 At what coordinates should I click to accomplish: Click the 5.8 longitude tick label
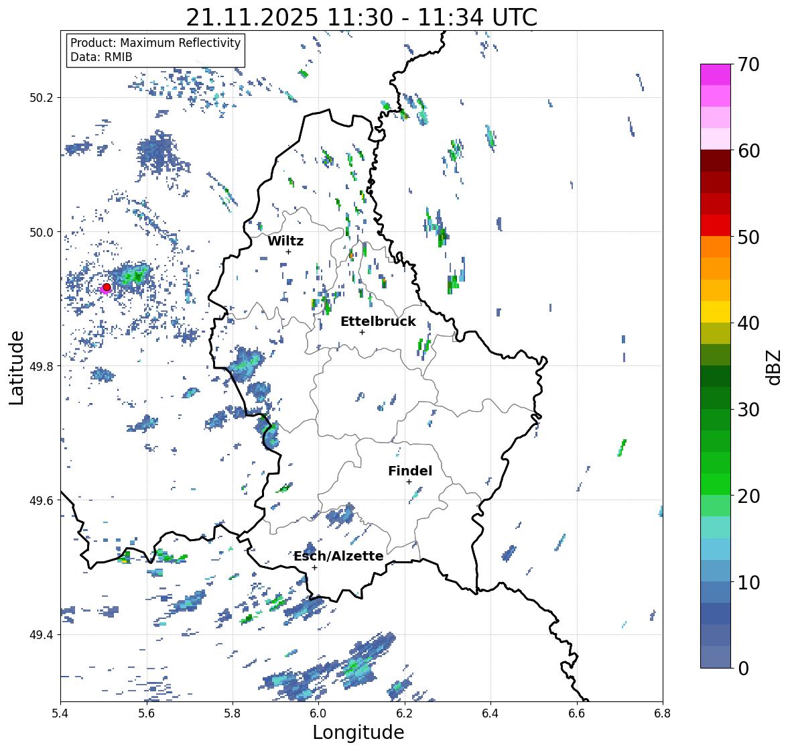233,713
